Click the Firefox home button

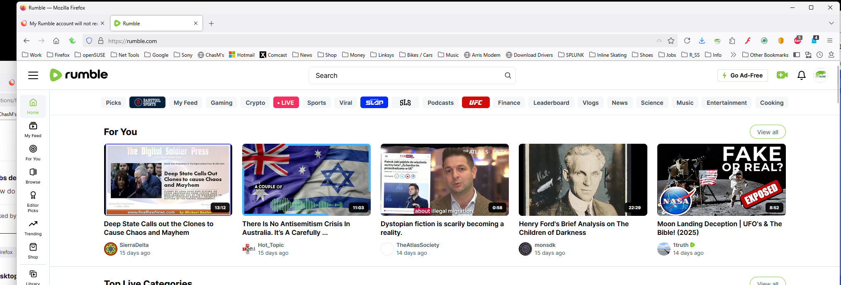click(56, 41)
